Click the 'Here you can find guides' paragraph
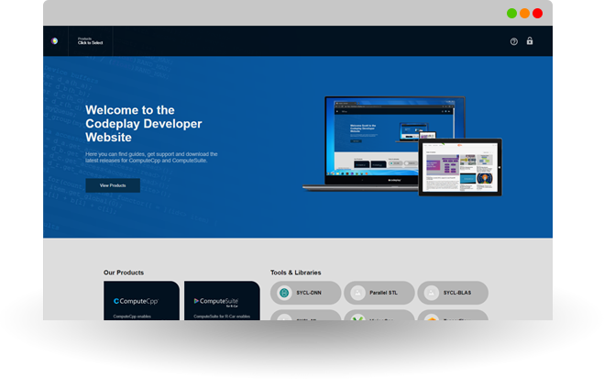The image size is (604, 379). [x=151, y=157]
